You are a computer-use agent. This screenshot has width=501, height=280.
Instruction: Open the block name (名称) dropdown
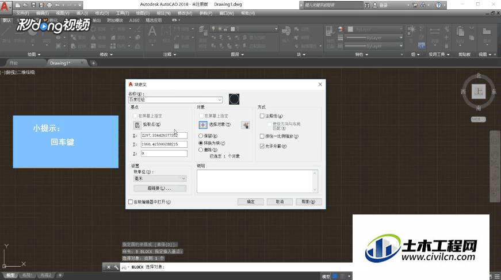click(220, 100)
